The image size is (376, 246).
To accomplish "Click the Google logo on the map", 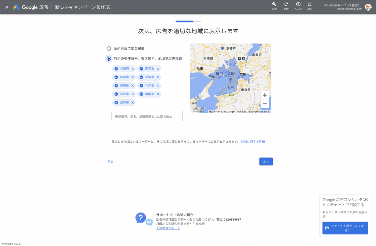I will tap(198, 110).
